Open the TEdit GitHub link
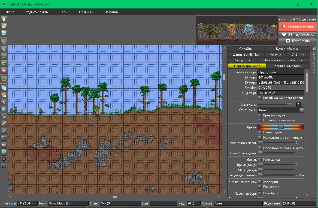This screenshot has height=208, width=318. click(298, 41)
